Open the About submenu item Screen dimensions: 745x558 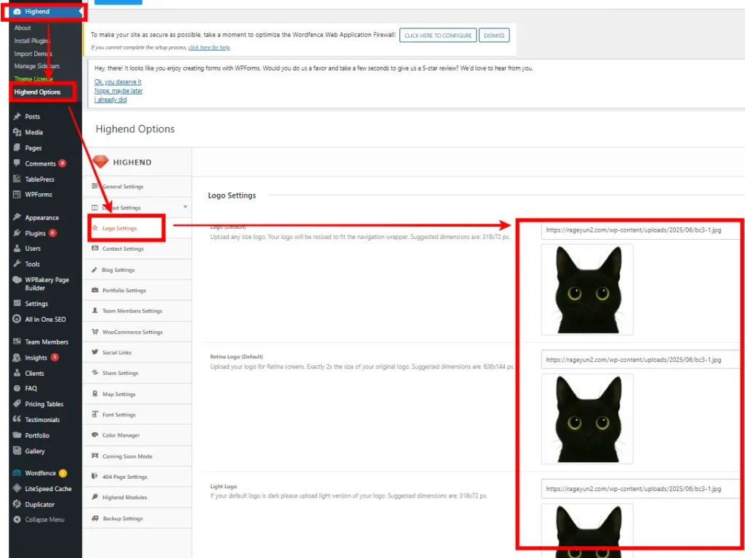(x=23, y=28)
